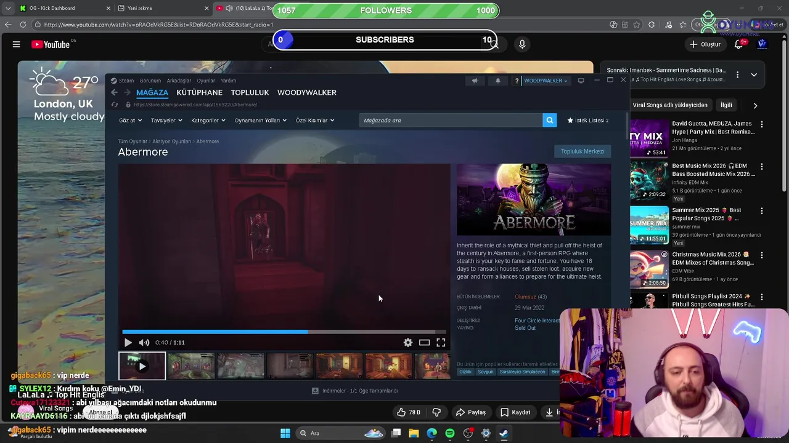Reload the Steam store page
The height and width of the screenshot is (443, 789).
click(x=114, y=105)
